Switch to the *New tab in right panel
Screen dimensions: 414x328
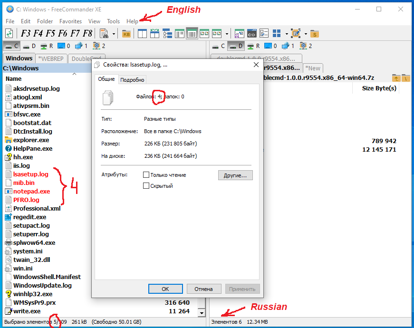[313, 68]
